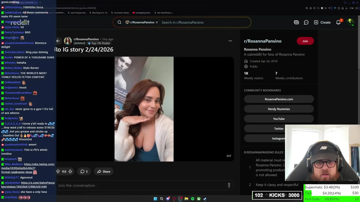Click the page scrollbar on the right edge
The image size is (360, 202).
coord(359,43)
